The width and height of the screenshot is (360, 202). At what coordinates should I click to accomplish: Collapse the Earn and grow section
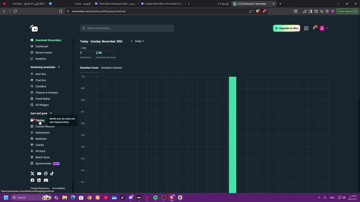coord(51,114)
